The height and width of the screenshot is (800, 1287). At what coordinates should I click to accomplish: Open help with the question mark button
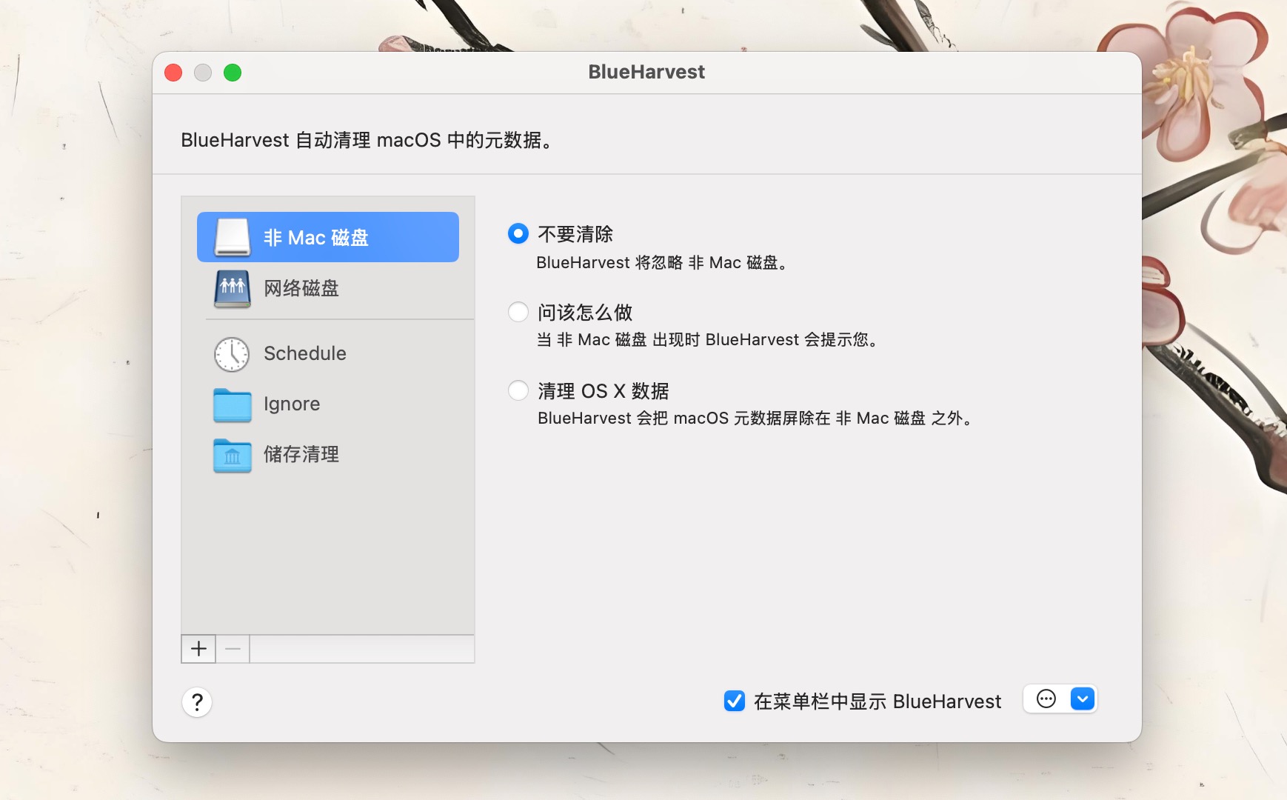tap(197, 702)
